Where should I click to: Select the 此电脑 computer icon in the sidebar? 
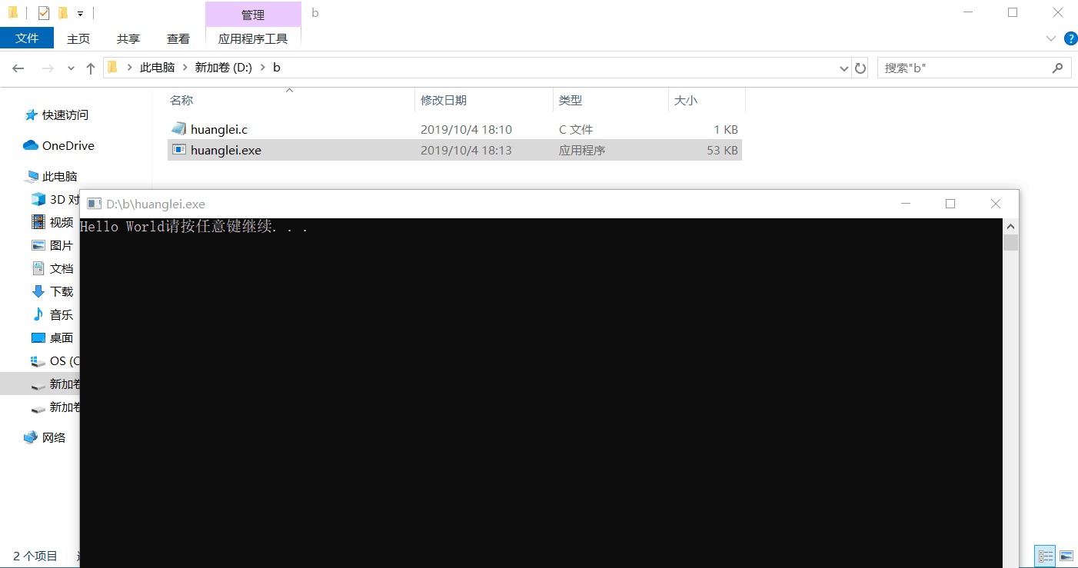[32, 177]
